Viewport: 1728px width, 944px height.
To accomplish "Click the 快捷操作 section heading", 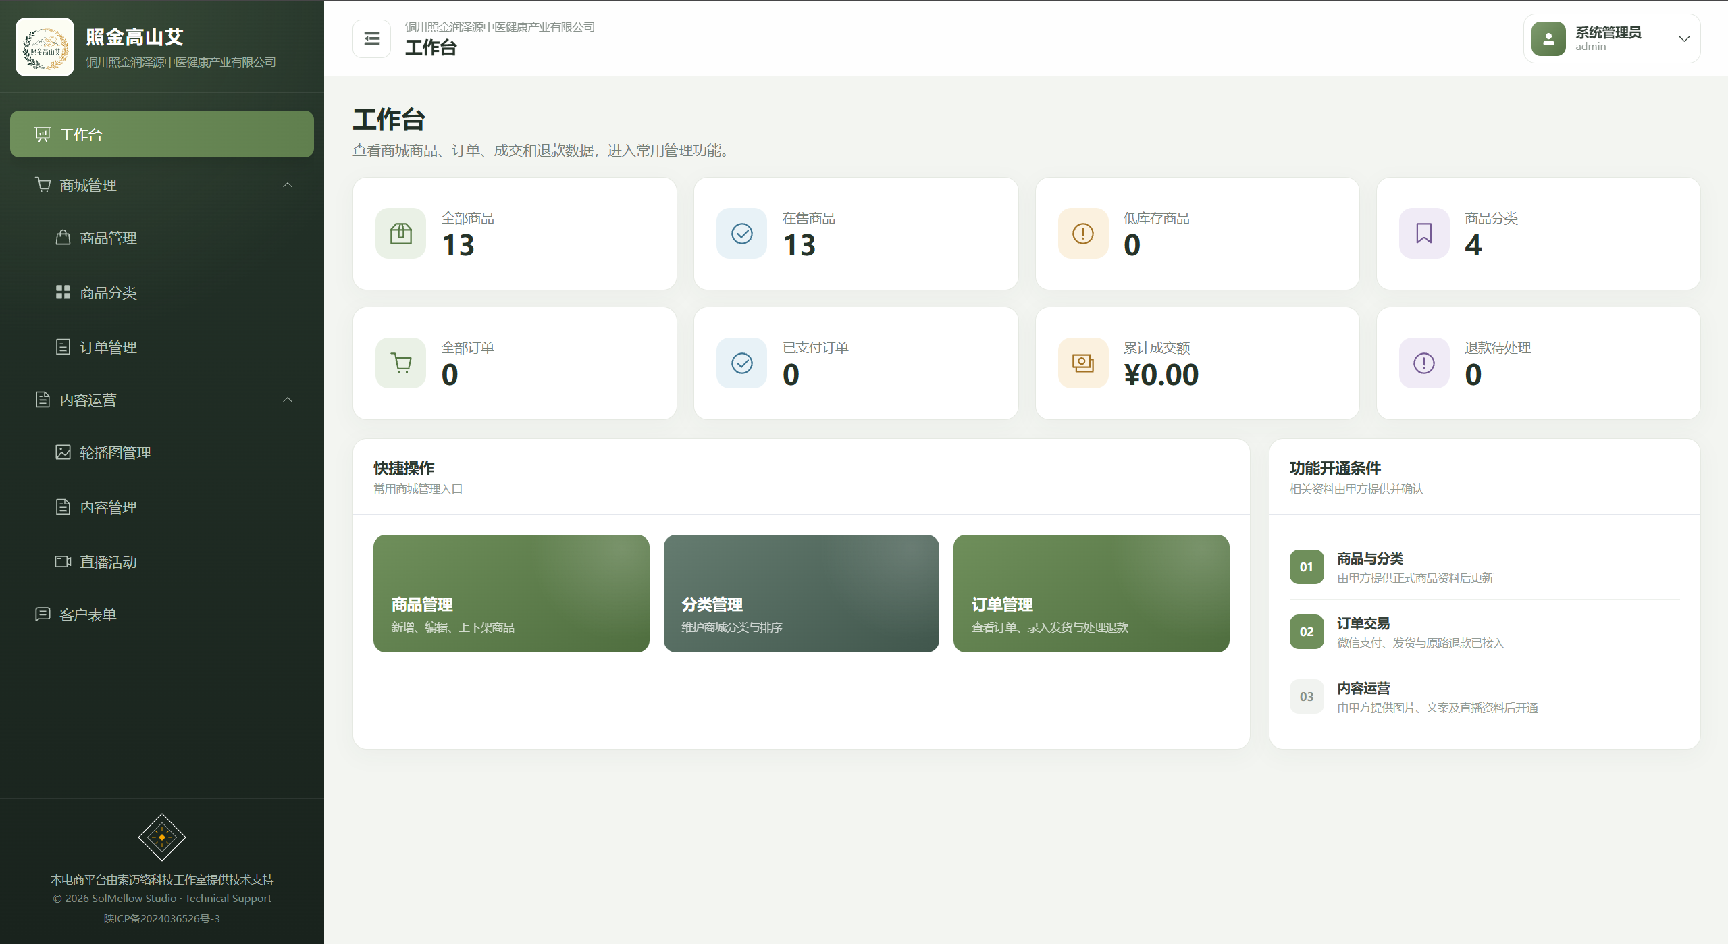I will [404, 468].
